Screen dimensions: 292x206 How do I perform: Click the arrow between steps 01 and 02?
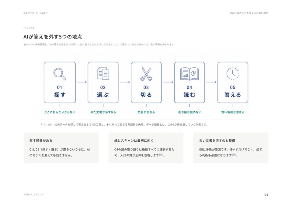[82, 82]
